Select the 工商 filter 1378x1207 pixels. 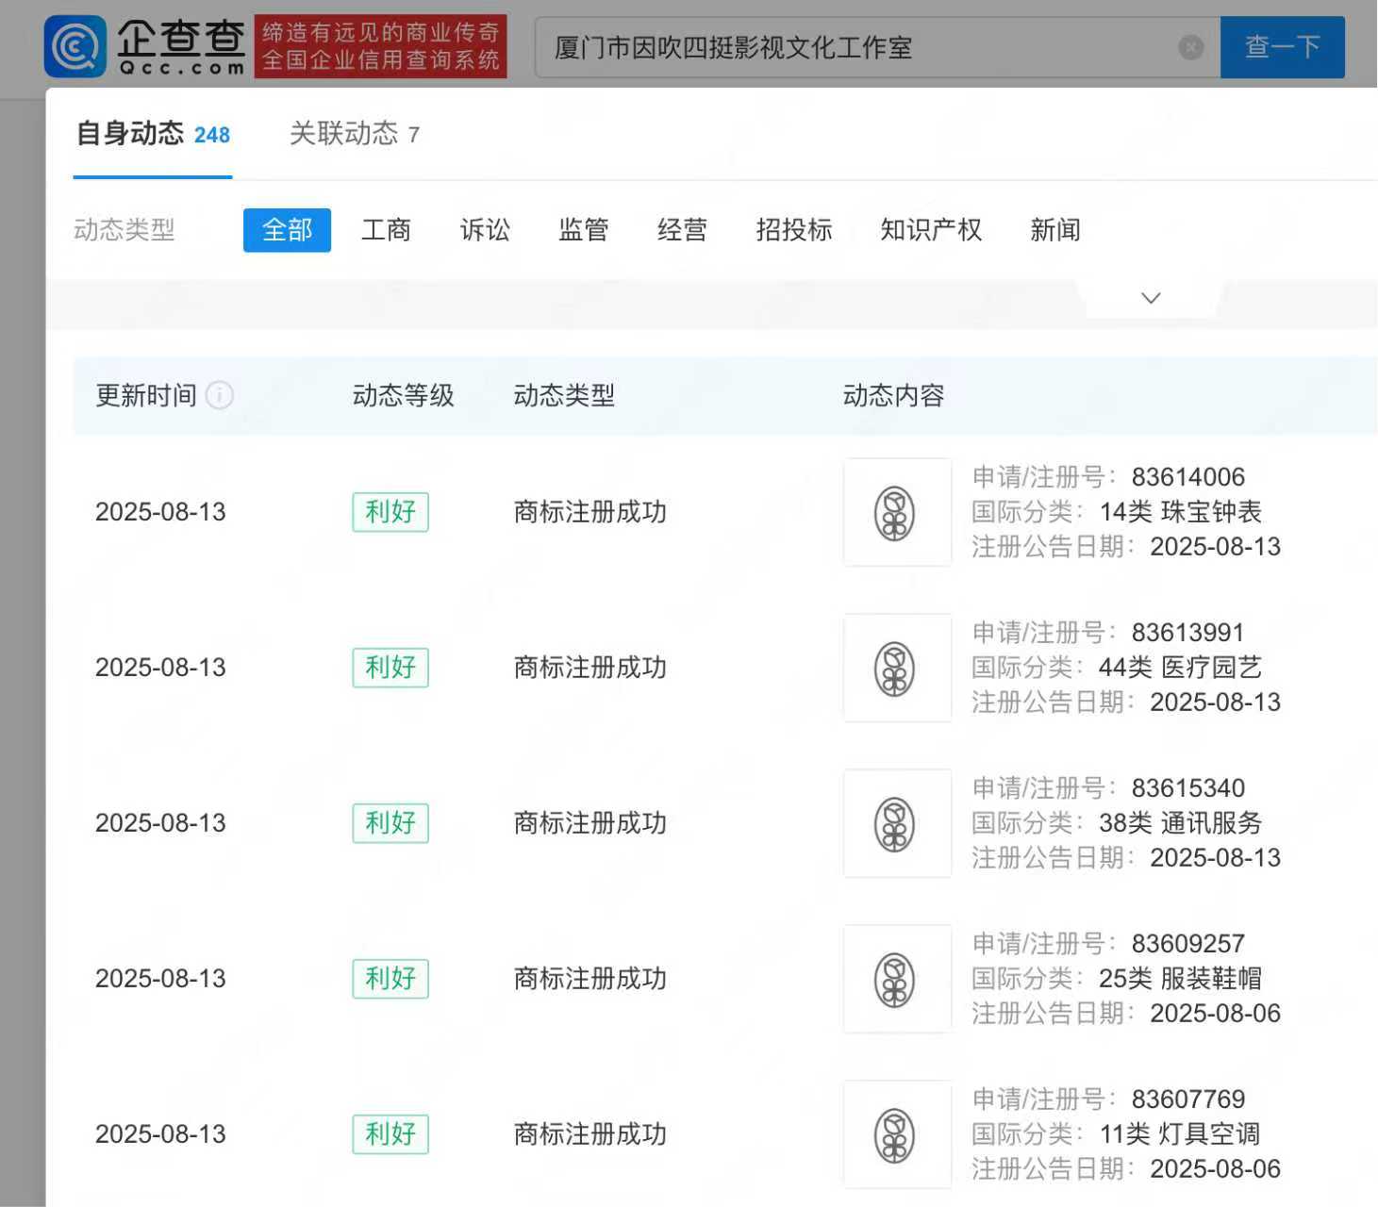point(387,230)
